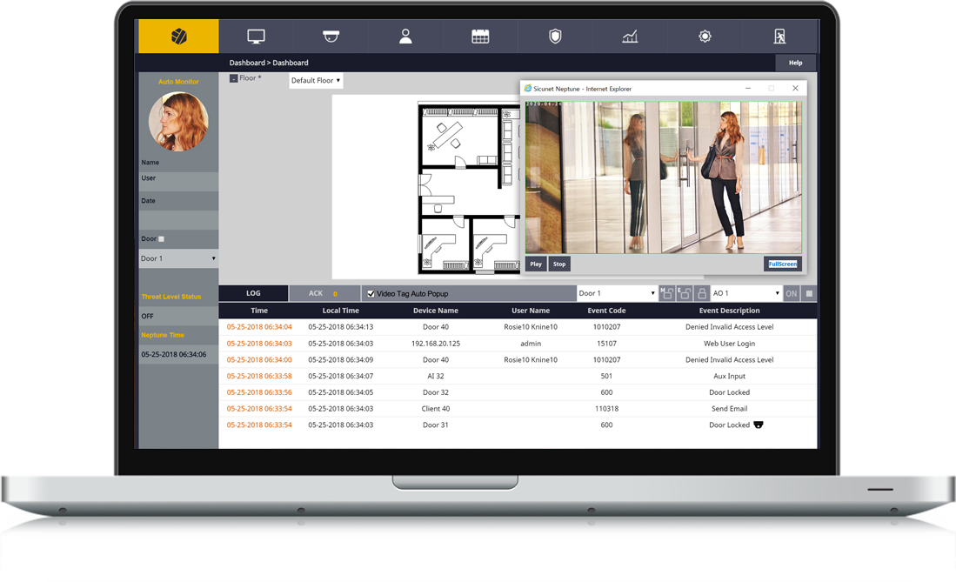Click the momentary unlock M padlock icon
The height and width of the screenshot is (582, 956).
coord(666,293)
